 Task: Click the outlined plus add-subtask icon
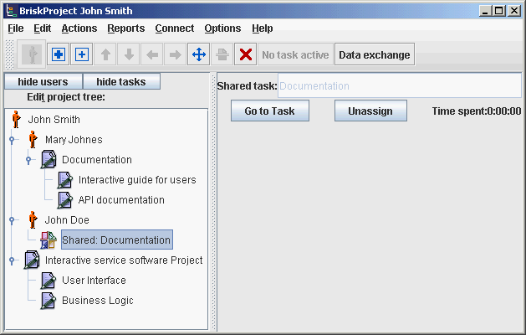point(82,55)
